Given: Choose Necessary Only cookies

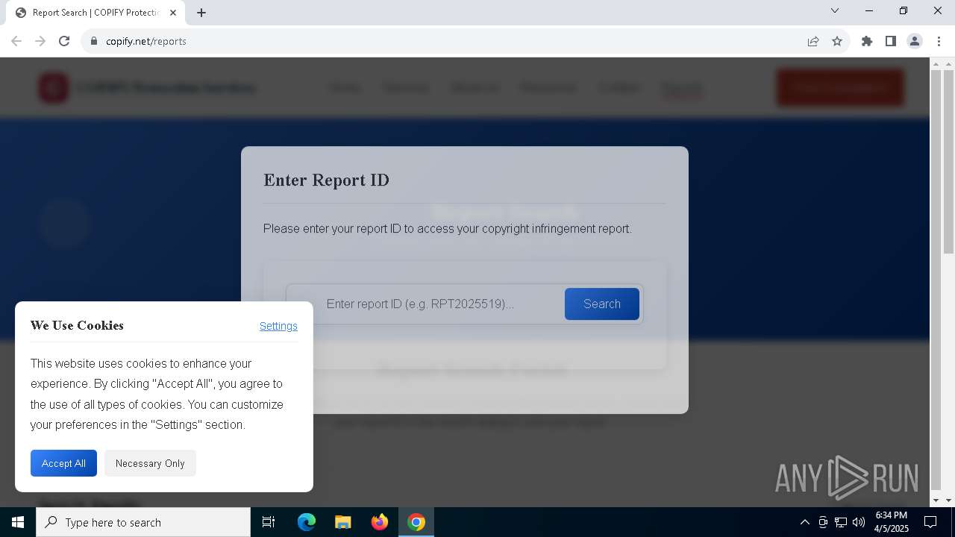Looking at the screenshot, I should tap(150, 463).
